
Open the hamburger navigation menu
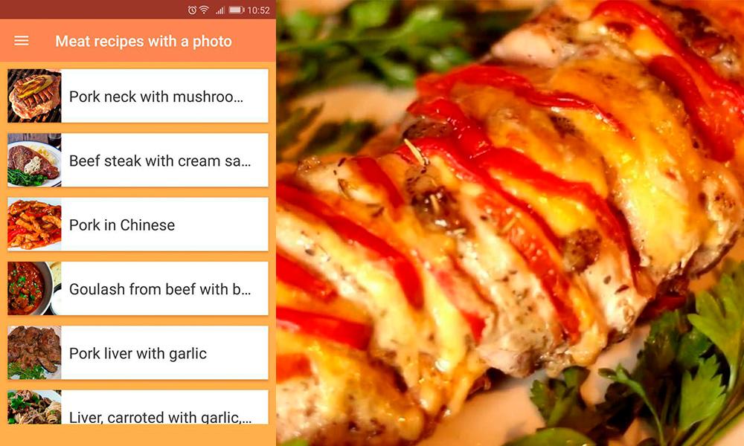pos(22,41)
